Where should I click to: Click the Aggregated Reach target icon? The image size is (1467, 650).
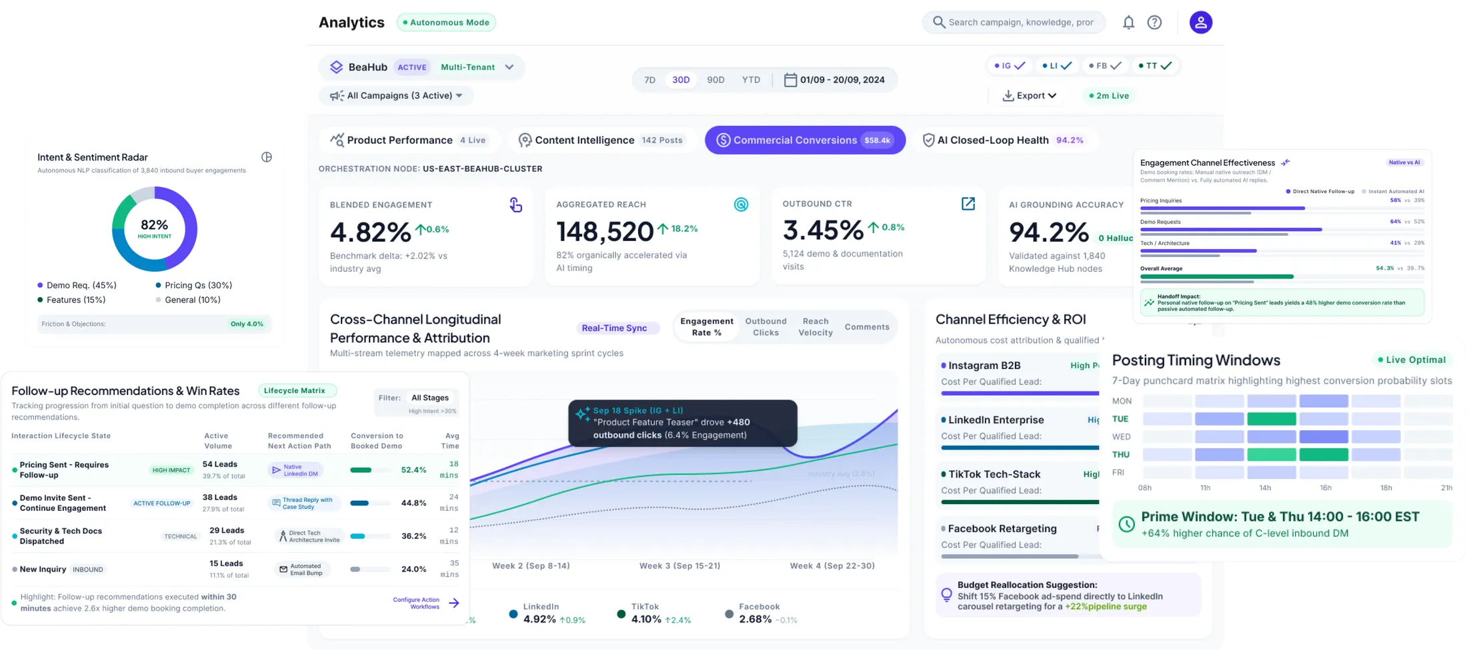pyautogui.click(x=741, y=204)
